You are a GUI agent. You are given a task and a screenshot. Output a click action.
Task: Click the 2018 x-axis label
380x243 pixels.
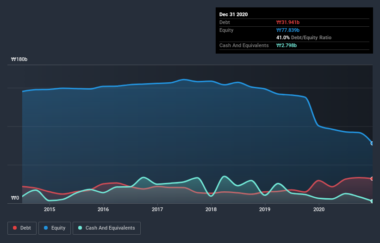(x=211, y=209)
